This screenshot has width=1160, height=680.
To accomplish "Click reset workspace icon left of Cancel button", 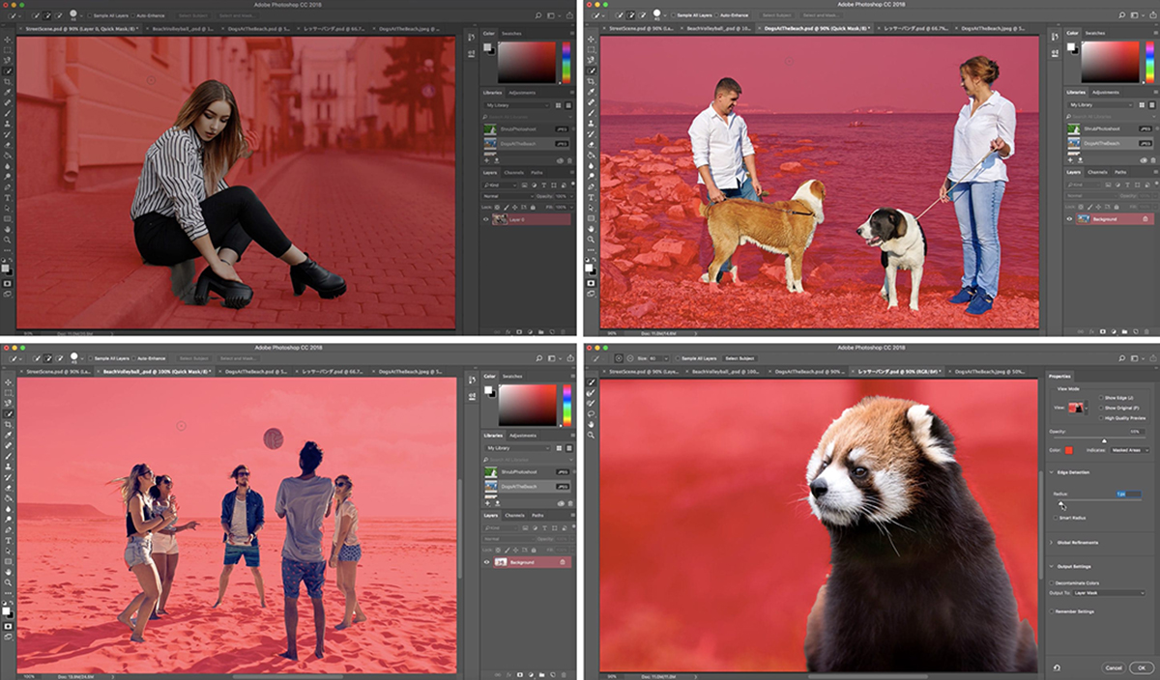I will (x=1057, y=667).
